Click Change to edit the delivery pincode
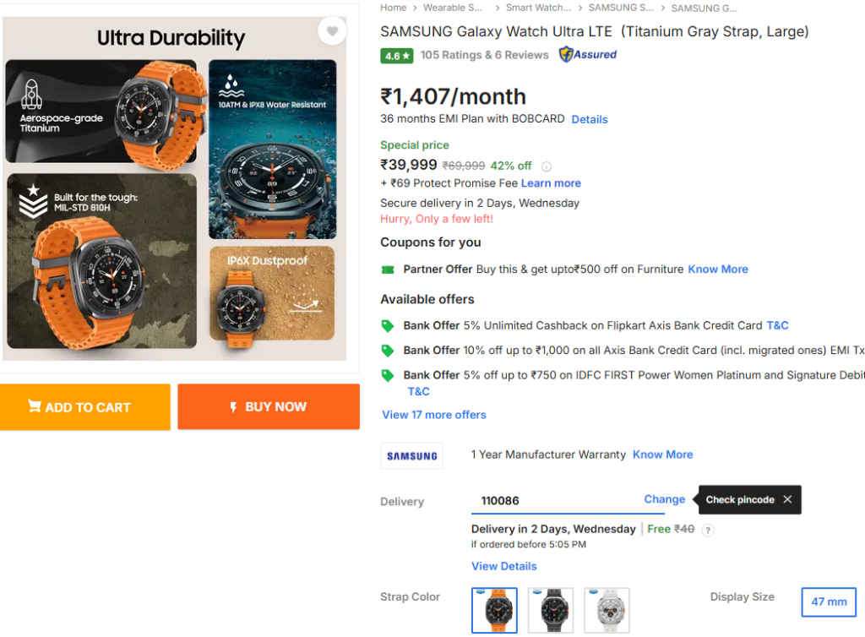Image resolution: width=865 pixels, height=637 pixels. pos(664,499)
